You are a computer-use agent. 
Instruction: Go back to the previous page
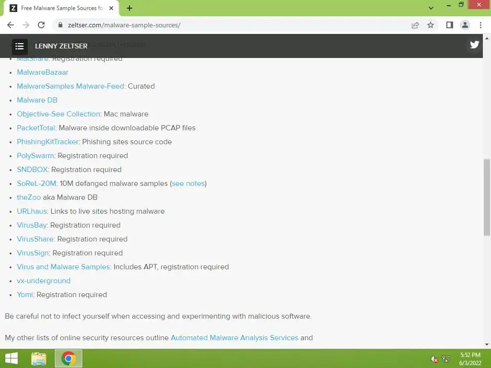(11, 25)
